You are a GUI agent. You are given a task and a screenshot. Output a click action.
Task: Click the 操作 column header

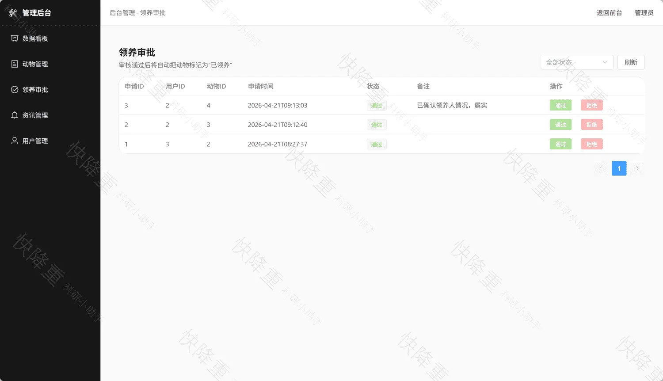(x=556, y=86)
